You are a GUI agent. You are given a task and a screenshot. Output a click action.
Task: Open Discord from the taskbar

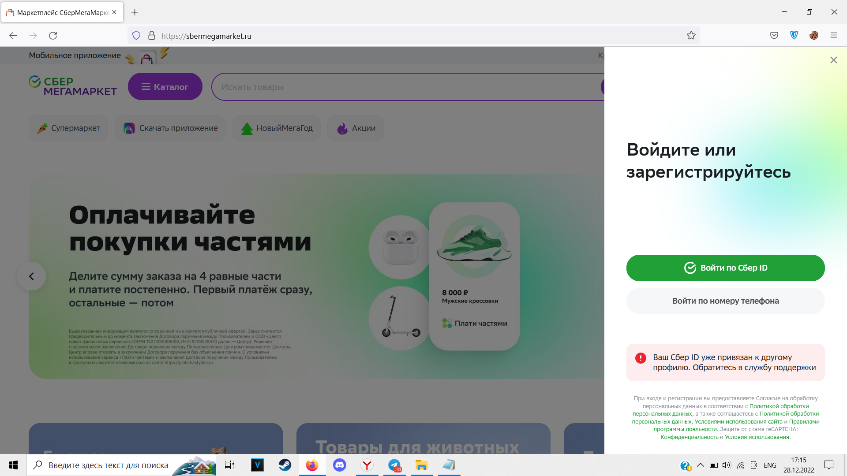[x=339, y=465]
